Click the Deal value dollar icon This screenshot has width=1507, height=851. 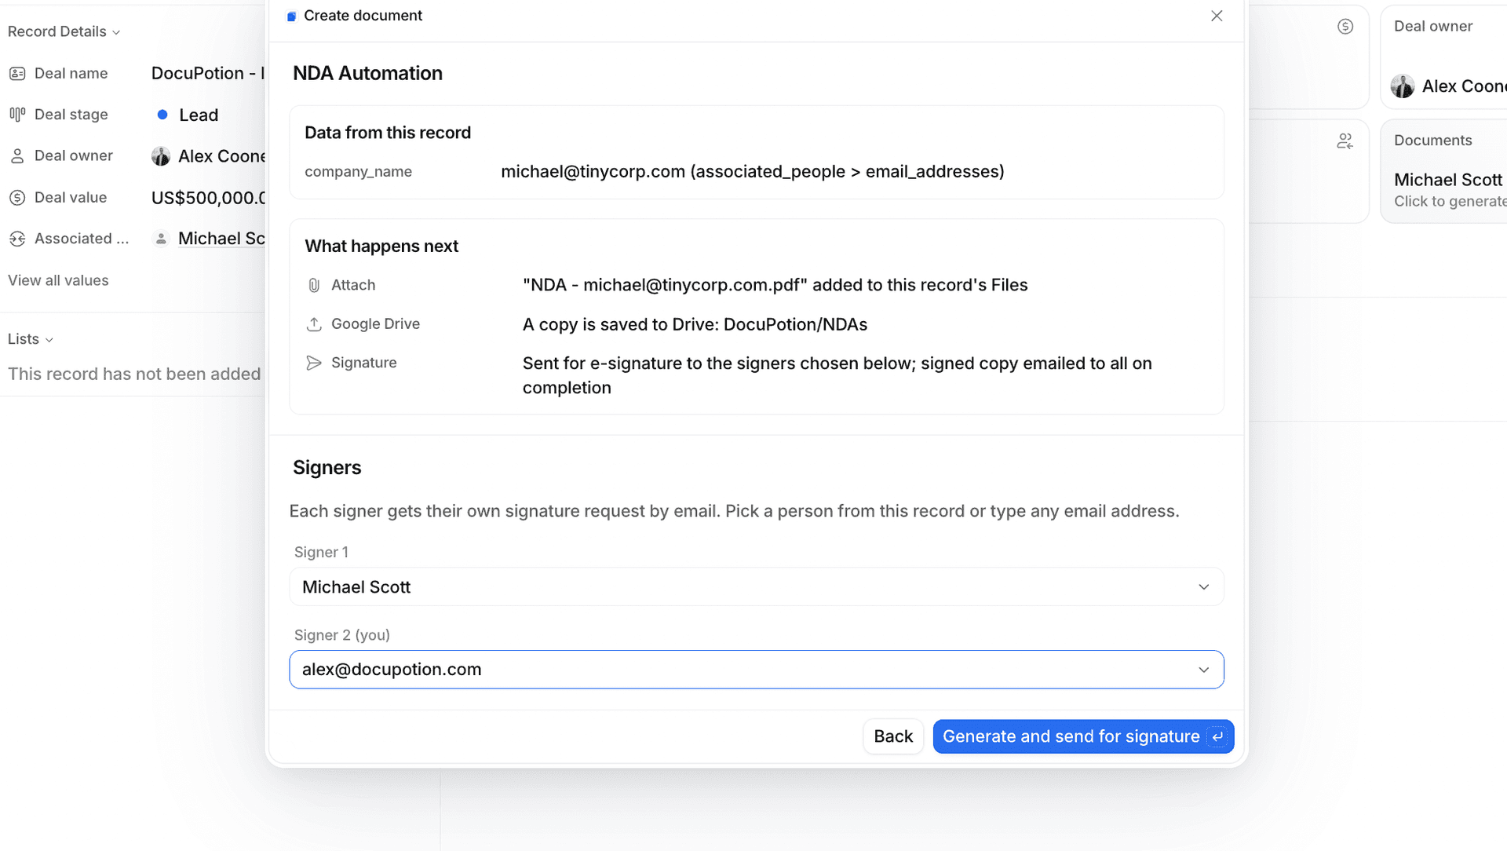(x=17, y=198)
